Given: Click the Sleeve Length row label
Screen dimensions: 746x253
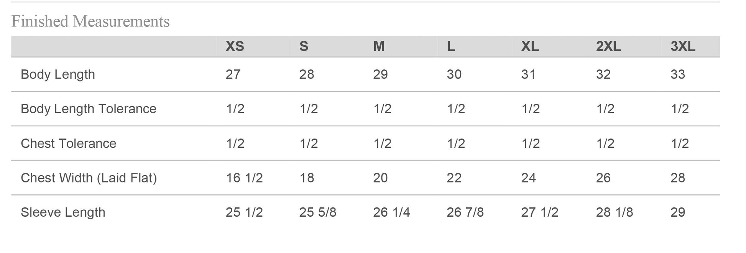Looking at the screenshot, I should pos(63,212).
